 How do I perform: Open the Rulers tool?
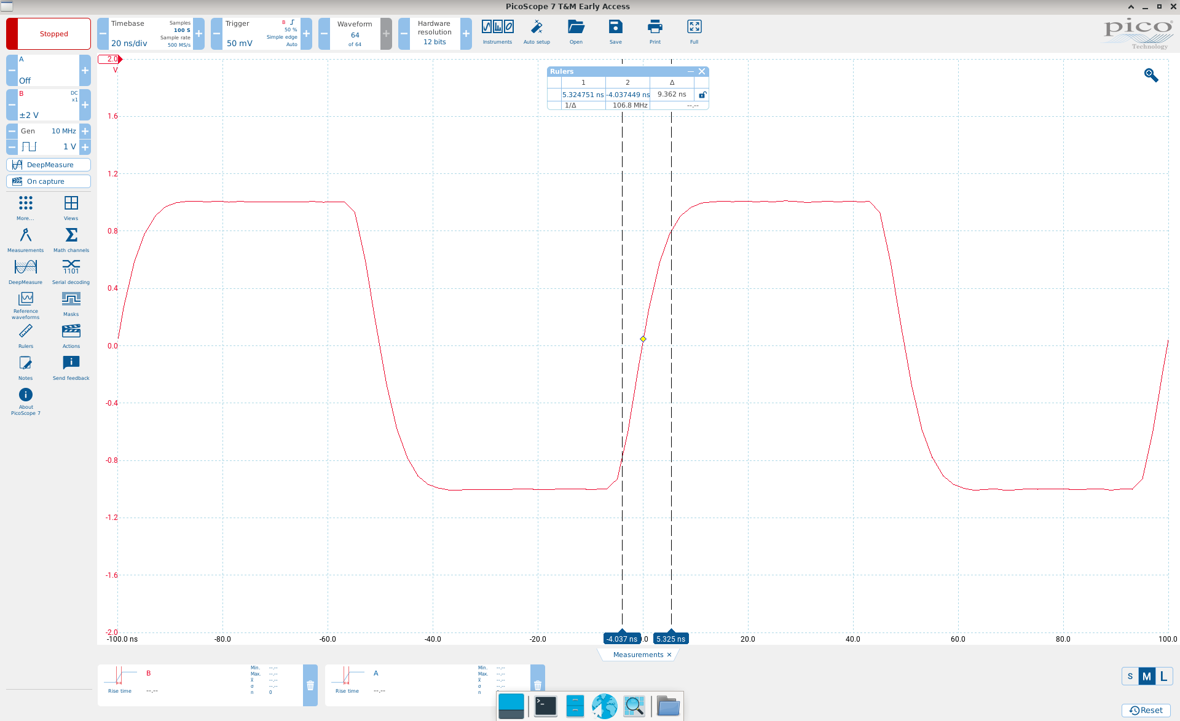point(25,336)
